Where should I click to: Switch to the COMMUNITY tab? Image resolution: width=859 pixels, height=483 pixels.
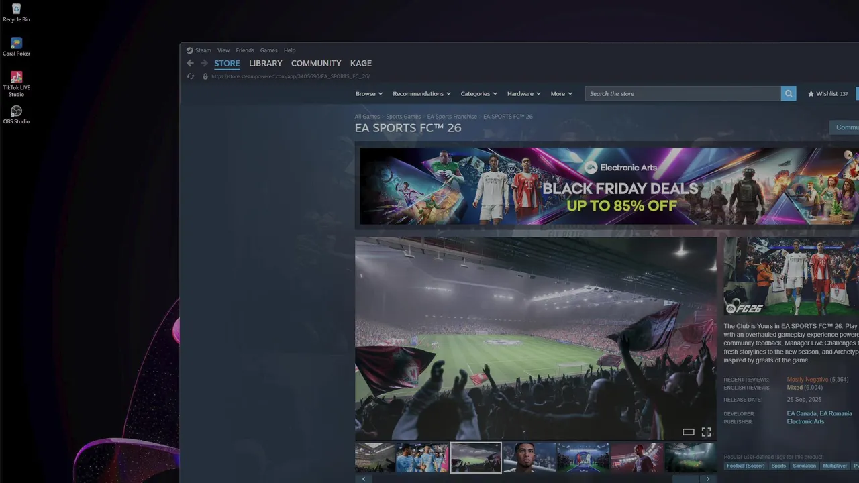[x=316, y=64]
